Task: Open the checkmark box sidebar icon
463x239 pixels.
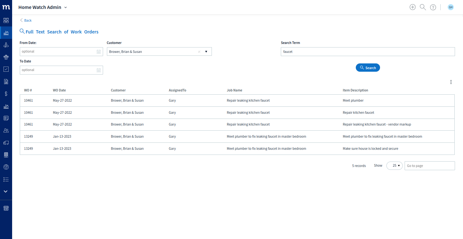Action: (6, 69)
